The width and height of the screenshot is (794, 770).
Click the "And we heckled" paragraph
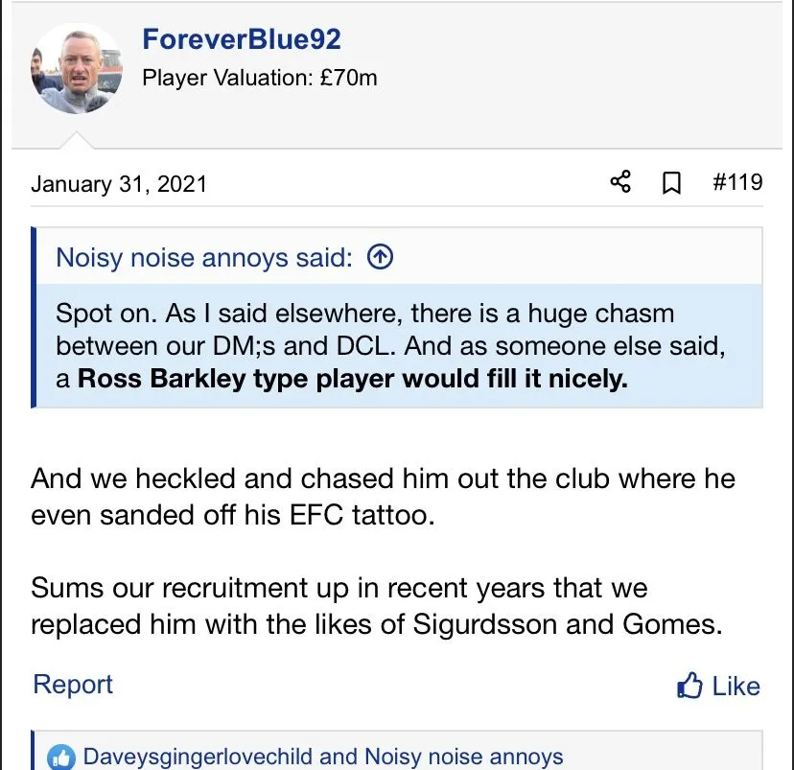click(x=382, y=496)
